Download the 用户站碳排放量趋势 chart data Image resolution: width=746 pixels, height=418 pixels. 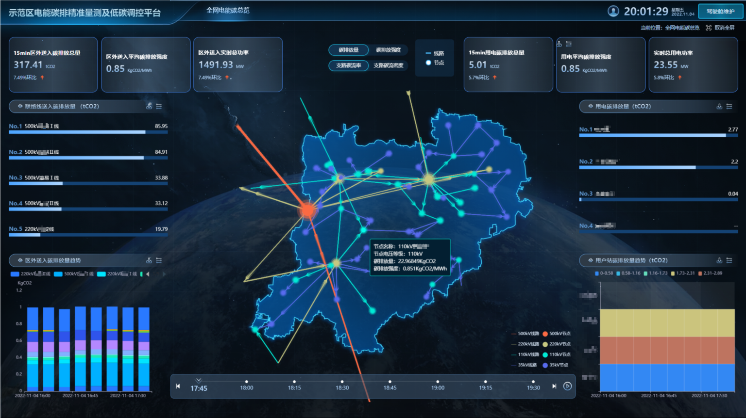pyautogui.click(x=719, y=260)
